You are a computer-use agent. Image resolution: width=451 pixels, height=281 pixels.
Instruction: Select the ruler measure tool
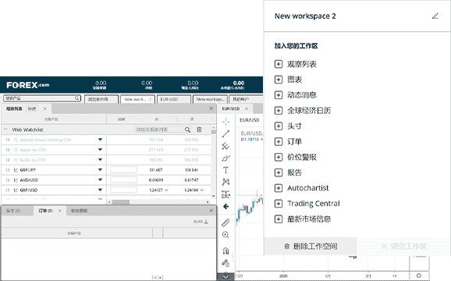tap(225, 222)
